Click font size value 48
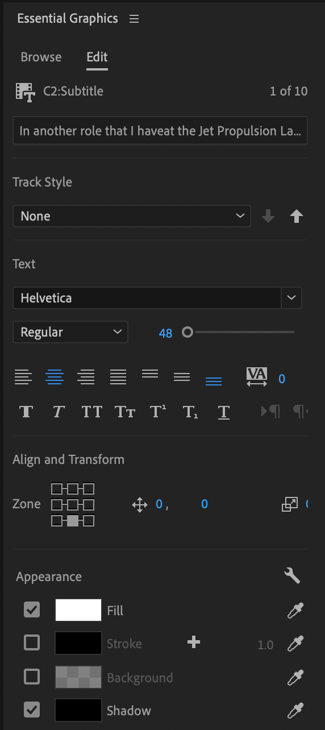Image resolution: width=325 pixels, height=730 pixels. click(x=165, y=333)
